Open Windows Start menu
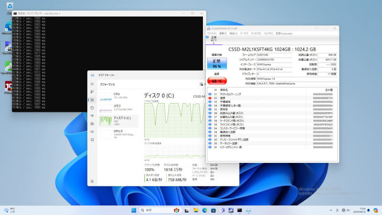382x215 pixels. tap(134, 210)
